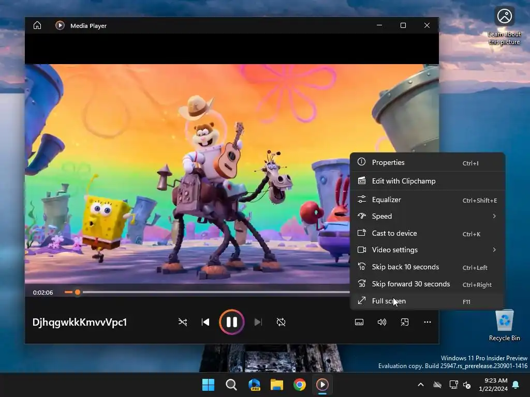The width and height of the screenshot is (530, 397).
Task: Maximize the Media Player window
Action: click(x=403, y=25)
